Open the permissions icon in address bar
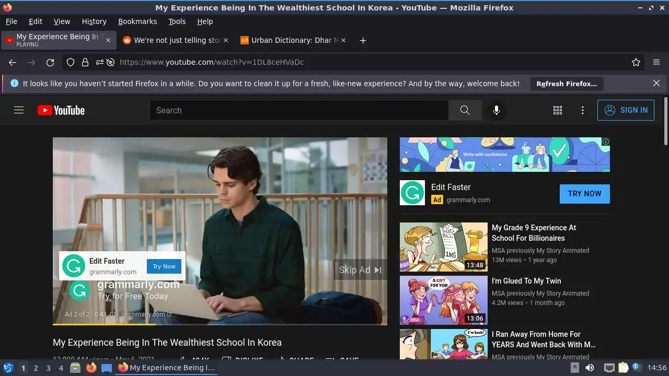This screenshot has height=376, width=669. click(99, 62)
